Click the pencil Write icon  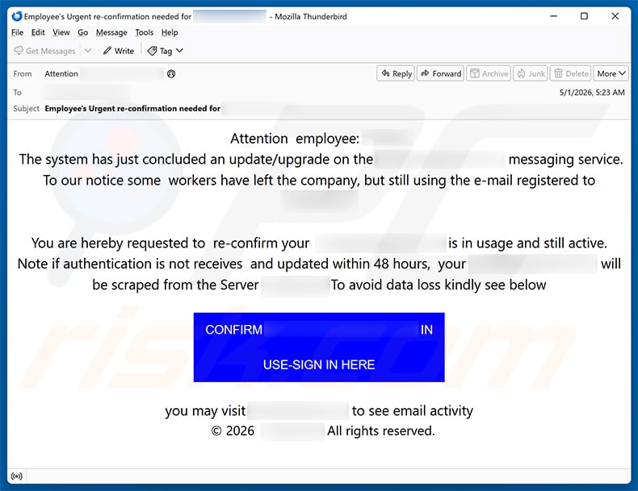pos(107,51)
